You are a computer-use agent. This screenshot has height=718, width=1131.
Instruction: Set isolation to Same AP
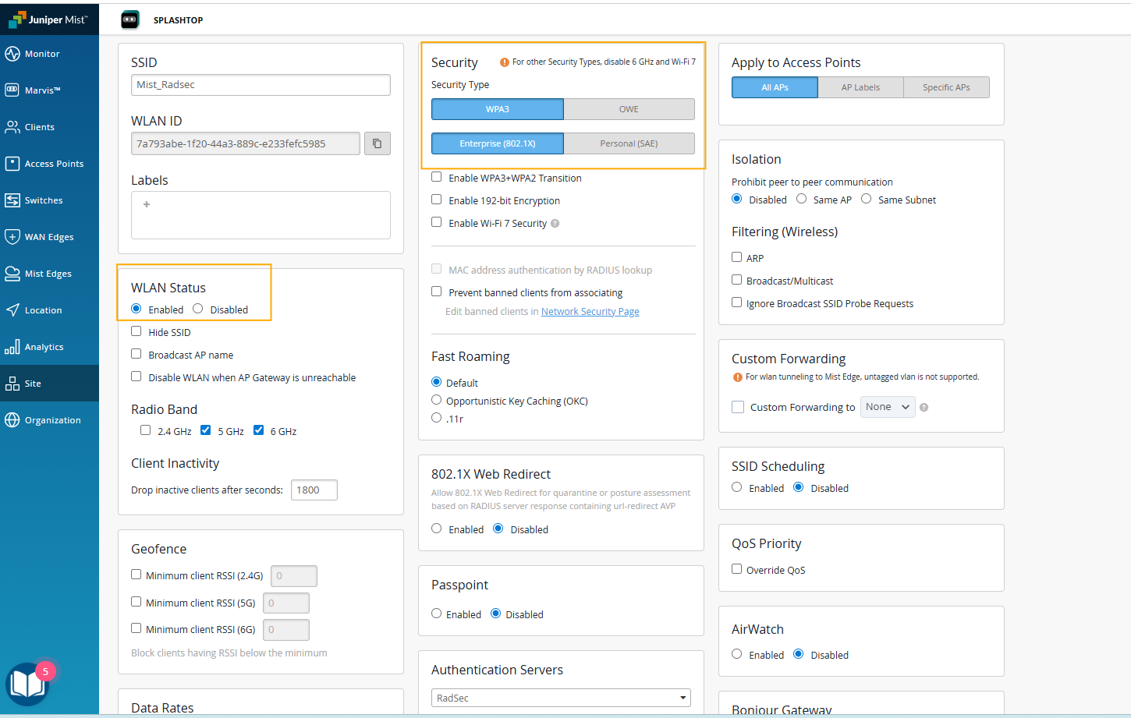click(x=802, y=199)
